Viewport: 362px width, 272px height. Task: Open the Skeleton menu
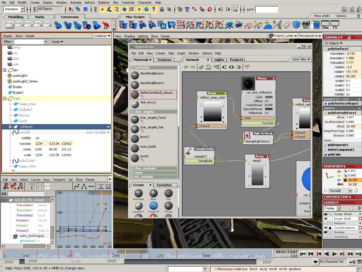pos(104,3)
